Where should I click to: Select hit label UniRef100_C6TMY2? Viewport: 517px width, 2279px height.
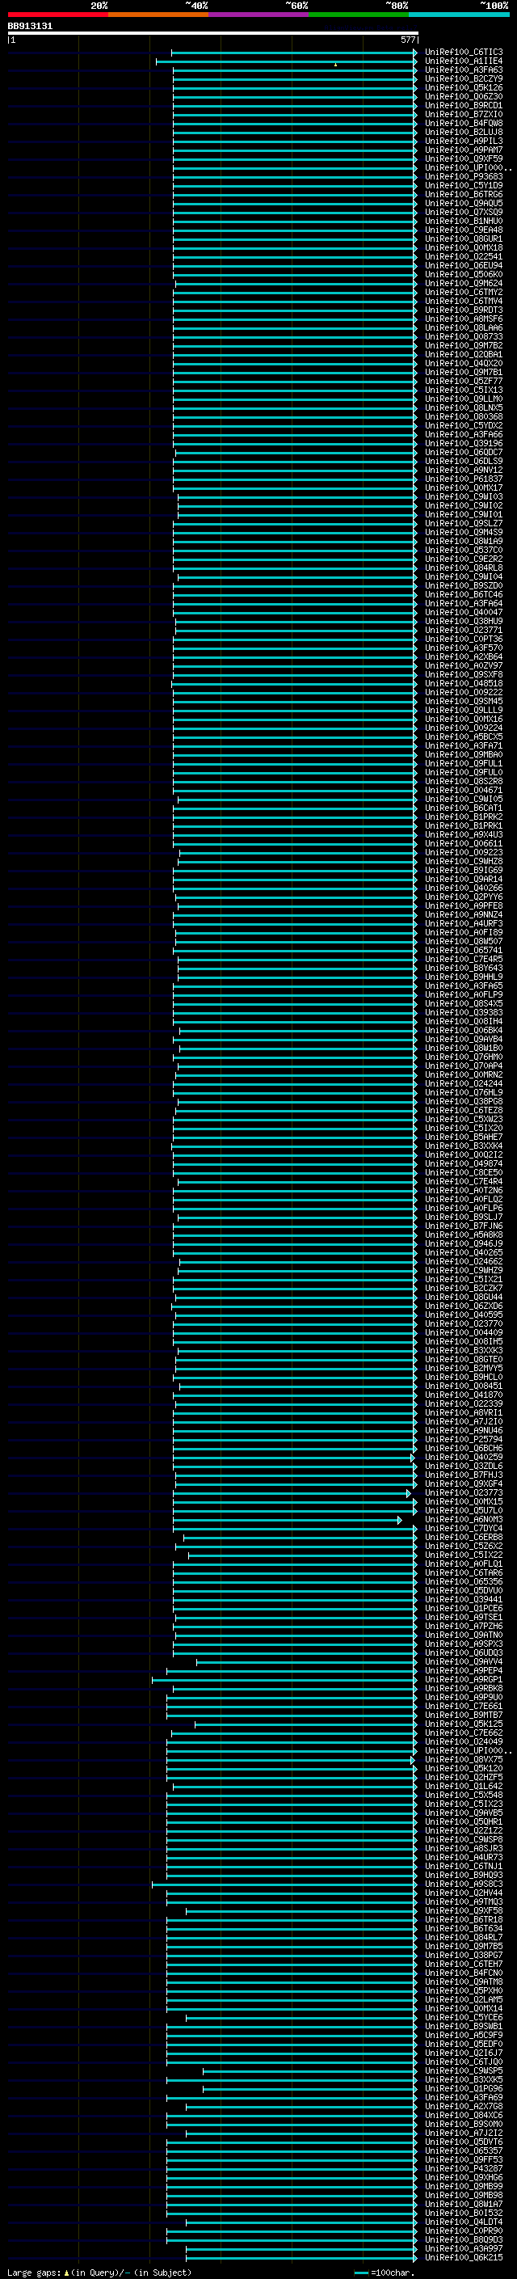[463, 292]
